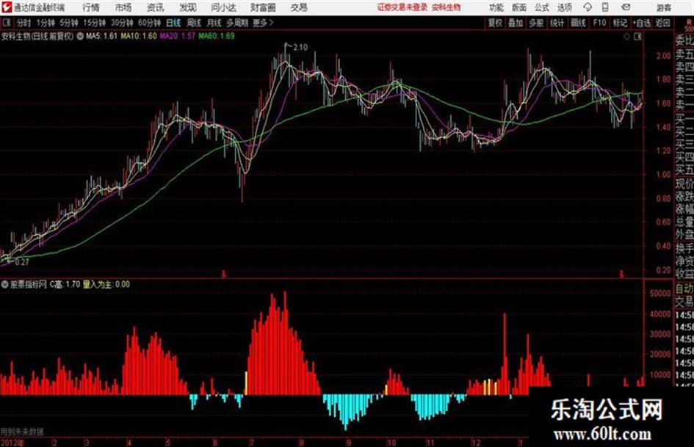Click the 2.10 high price label
The width and height of the screenshot is (694, 447).
point(300,47)
